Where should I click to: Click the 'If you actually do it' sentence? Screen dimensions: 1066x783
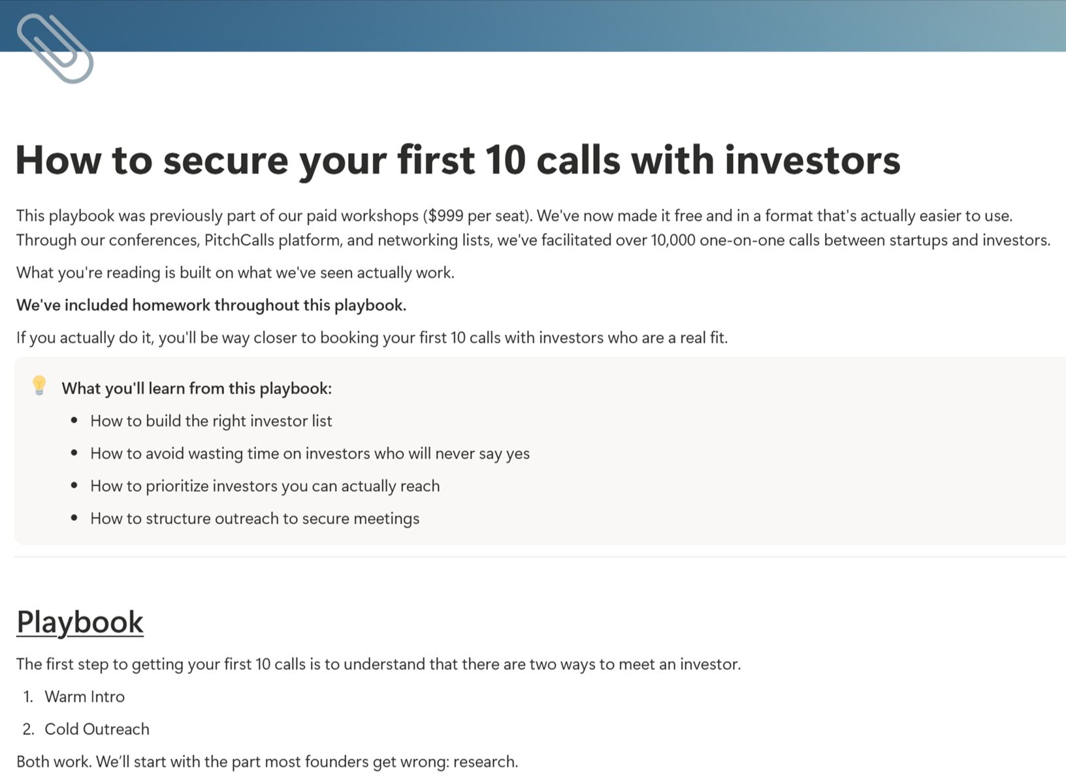pyautogui.click(x=372, y=338)
